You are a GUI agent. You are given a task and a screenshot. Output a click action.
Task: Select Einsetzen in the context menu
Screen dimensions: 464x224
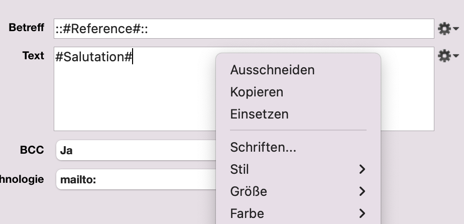point(259,114)
